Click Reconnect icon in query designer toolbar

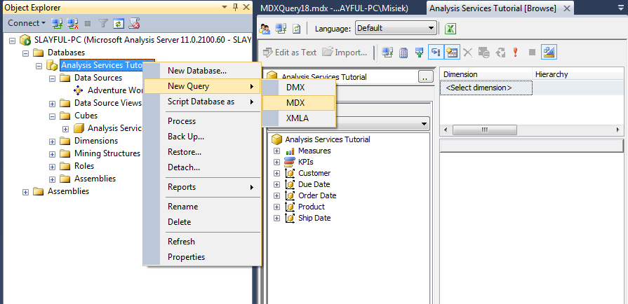coord(387,53)
